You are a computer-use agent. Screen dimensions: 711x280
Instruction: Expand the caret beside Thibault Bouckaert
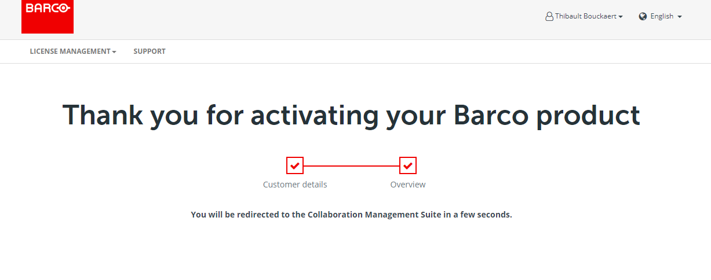(x=621, y=17)
